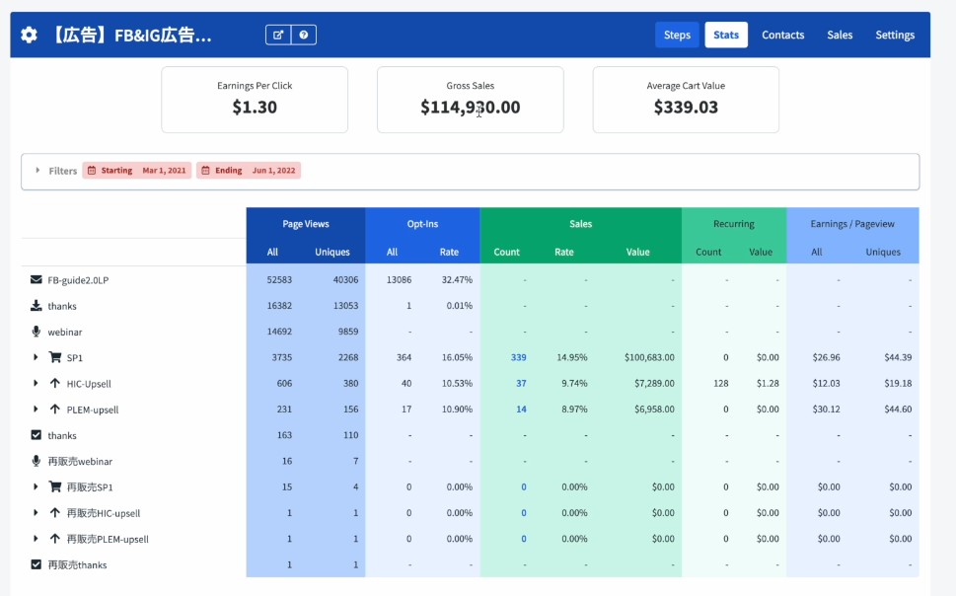Screen dimensions: 956x596
Task: Open the funnel settings gear icon
Action: point(29,35)
